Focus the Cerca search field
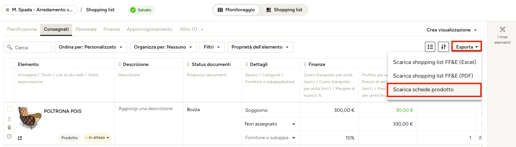This screenshot has height=147, width=516. [28, 47]
